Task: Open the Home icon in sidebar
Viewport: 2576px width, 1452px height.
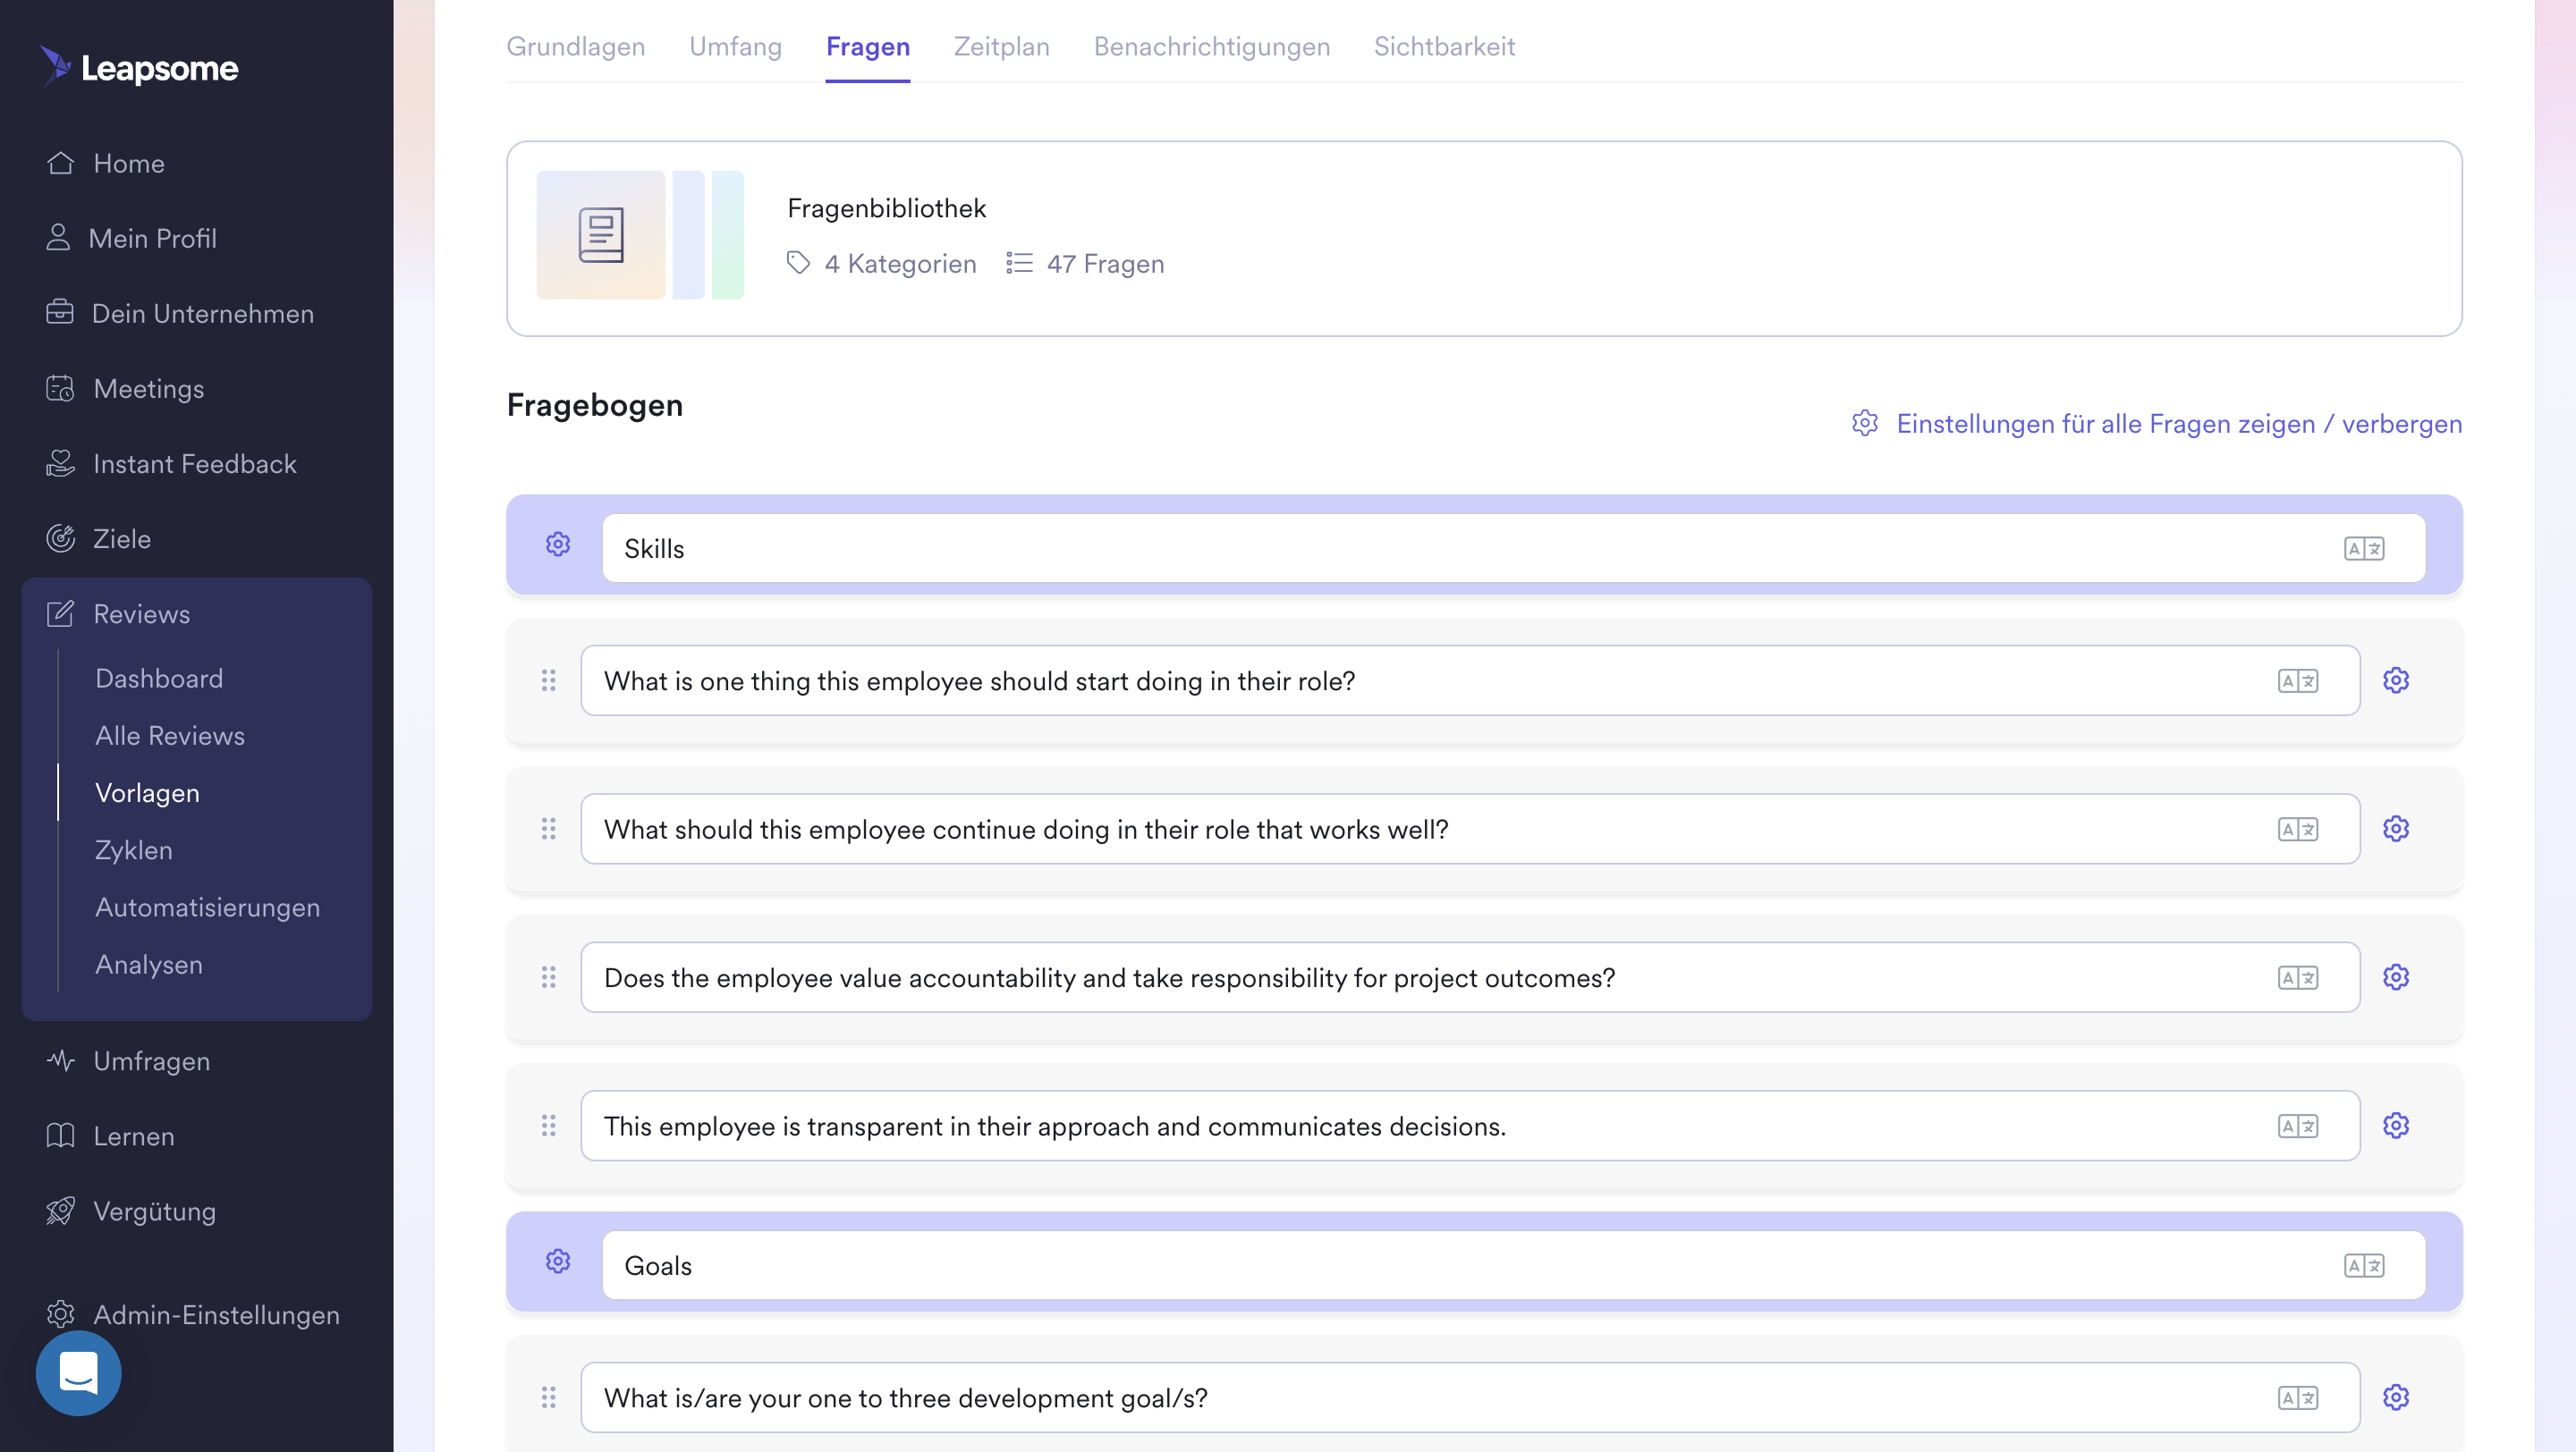Action: pos(60,163)
